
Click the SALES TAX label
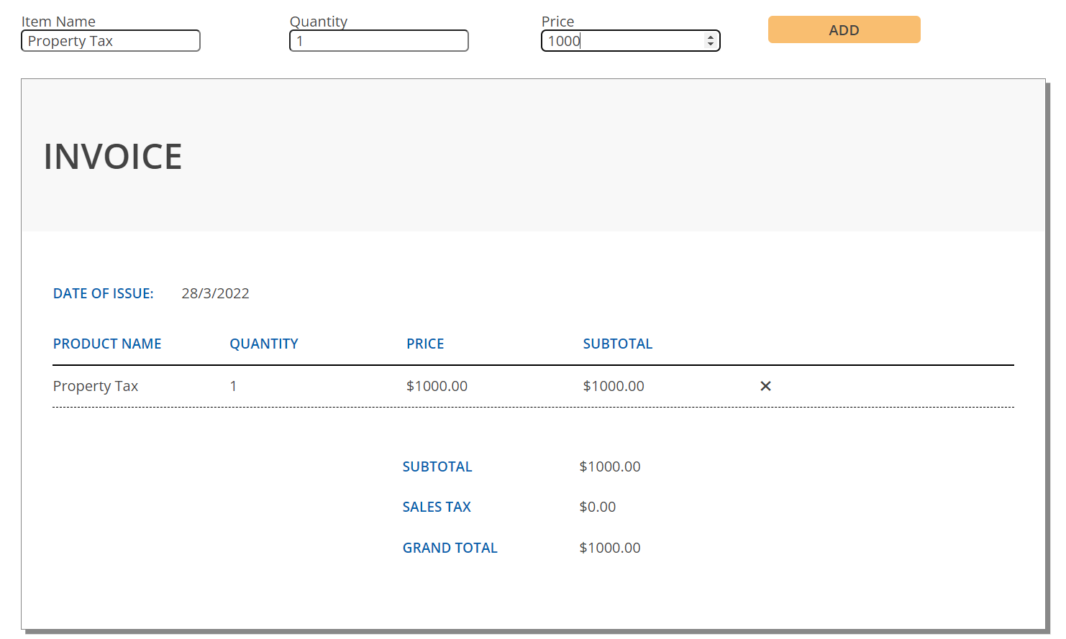pos(437,507)
